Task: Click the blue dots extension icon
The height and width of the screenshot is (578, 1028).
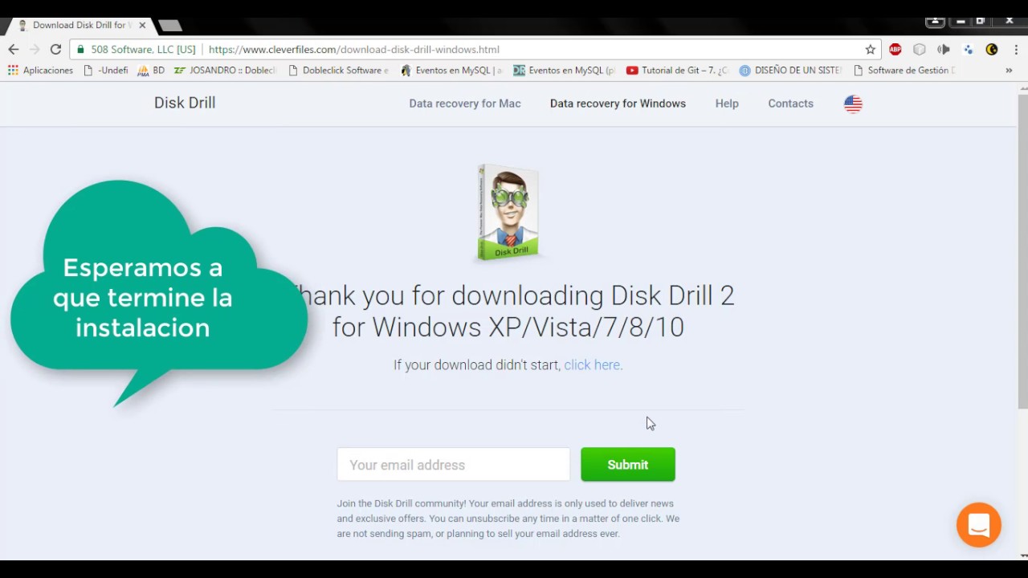Action: [968, 49]
